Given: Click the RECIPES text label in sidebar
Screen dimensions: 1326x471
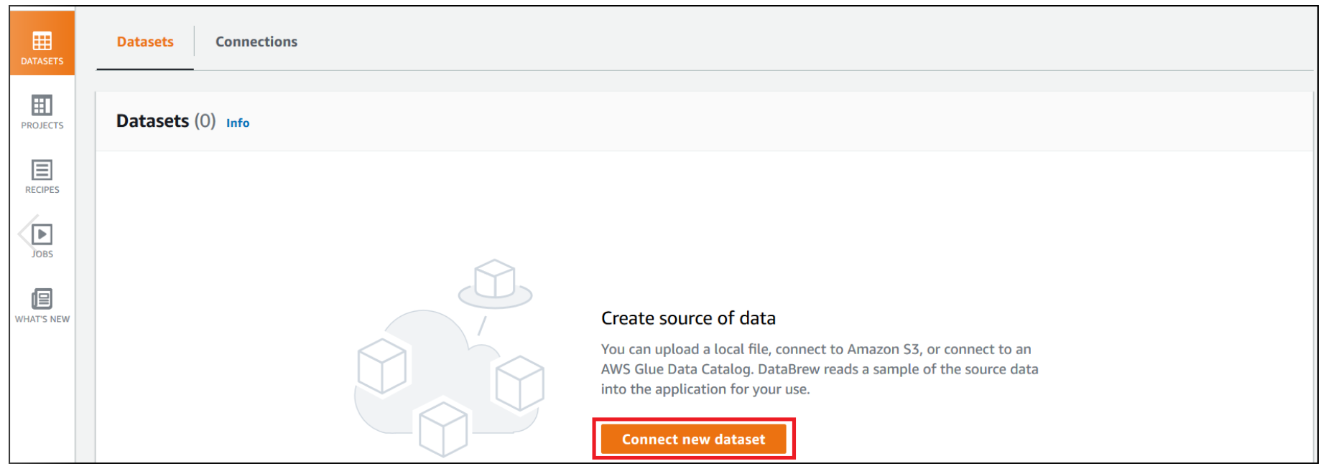Looking at the screenshot, I should click(42, 190).
